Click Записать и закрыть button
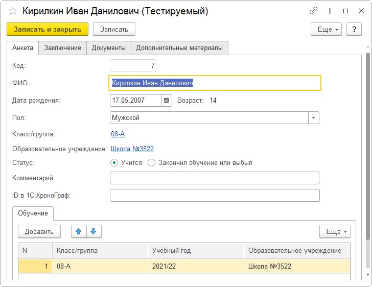The width and height of the screenshot is (372, 287). pos(48,30)
